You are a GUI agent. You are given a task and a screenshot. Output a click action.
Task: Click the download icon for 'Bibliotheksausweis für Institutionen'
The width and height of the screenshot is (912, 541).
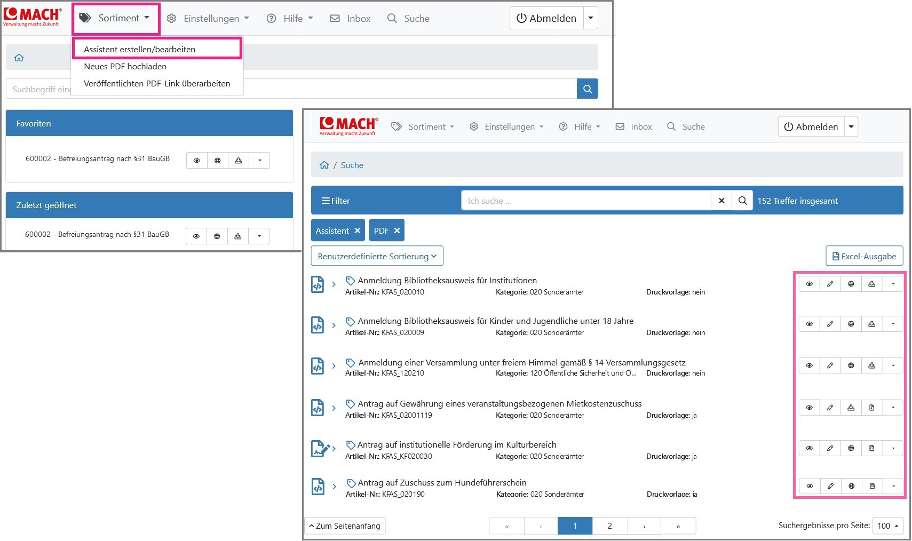(x=872, y=284)
